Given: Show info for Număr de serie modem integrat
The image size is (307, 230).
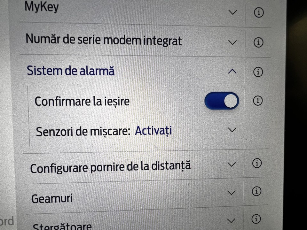Looking at the screenshot, I should point(258,42).
